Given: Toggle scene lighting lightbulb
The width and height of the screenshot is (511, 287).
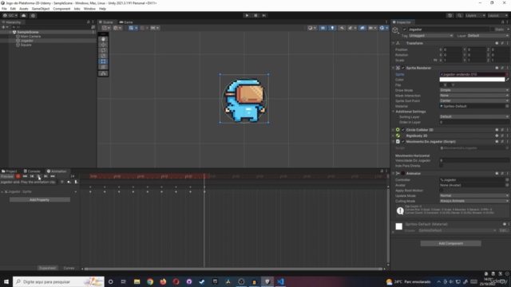Looking at the screenshot, I should point(332,28).
